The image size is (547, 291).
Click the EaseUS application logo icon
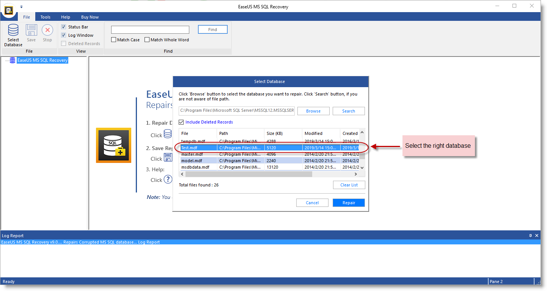point(8,10)
